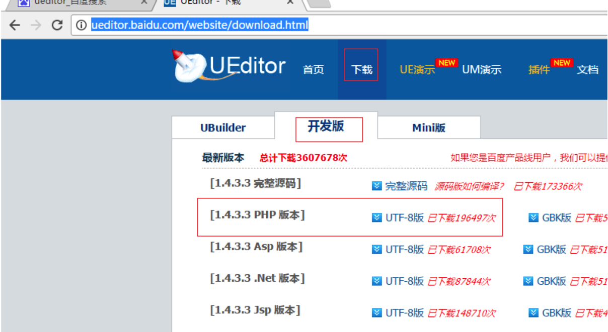Reload the page with the refresh icon
The height and width of the screenshot is (332, 608).
(57, 25)
